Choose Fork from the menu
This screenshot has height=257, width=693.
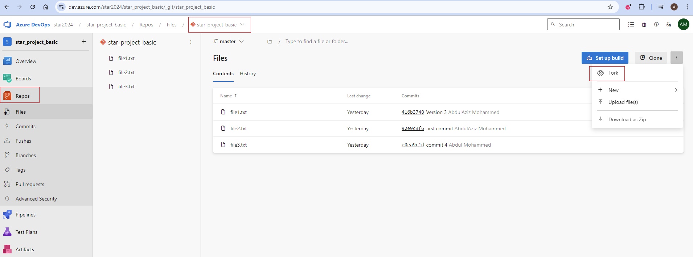[637, 73]
